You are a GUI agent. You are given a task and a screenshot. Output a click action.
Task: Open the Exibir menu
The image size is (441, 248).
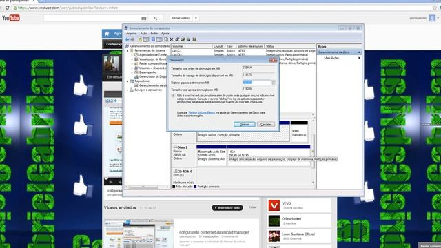(x=154, y=34)
